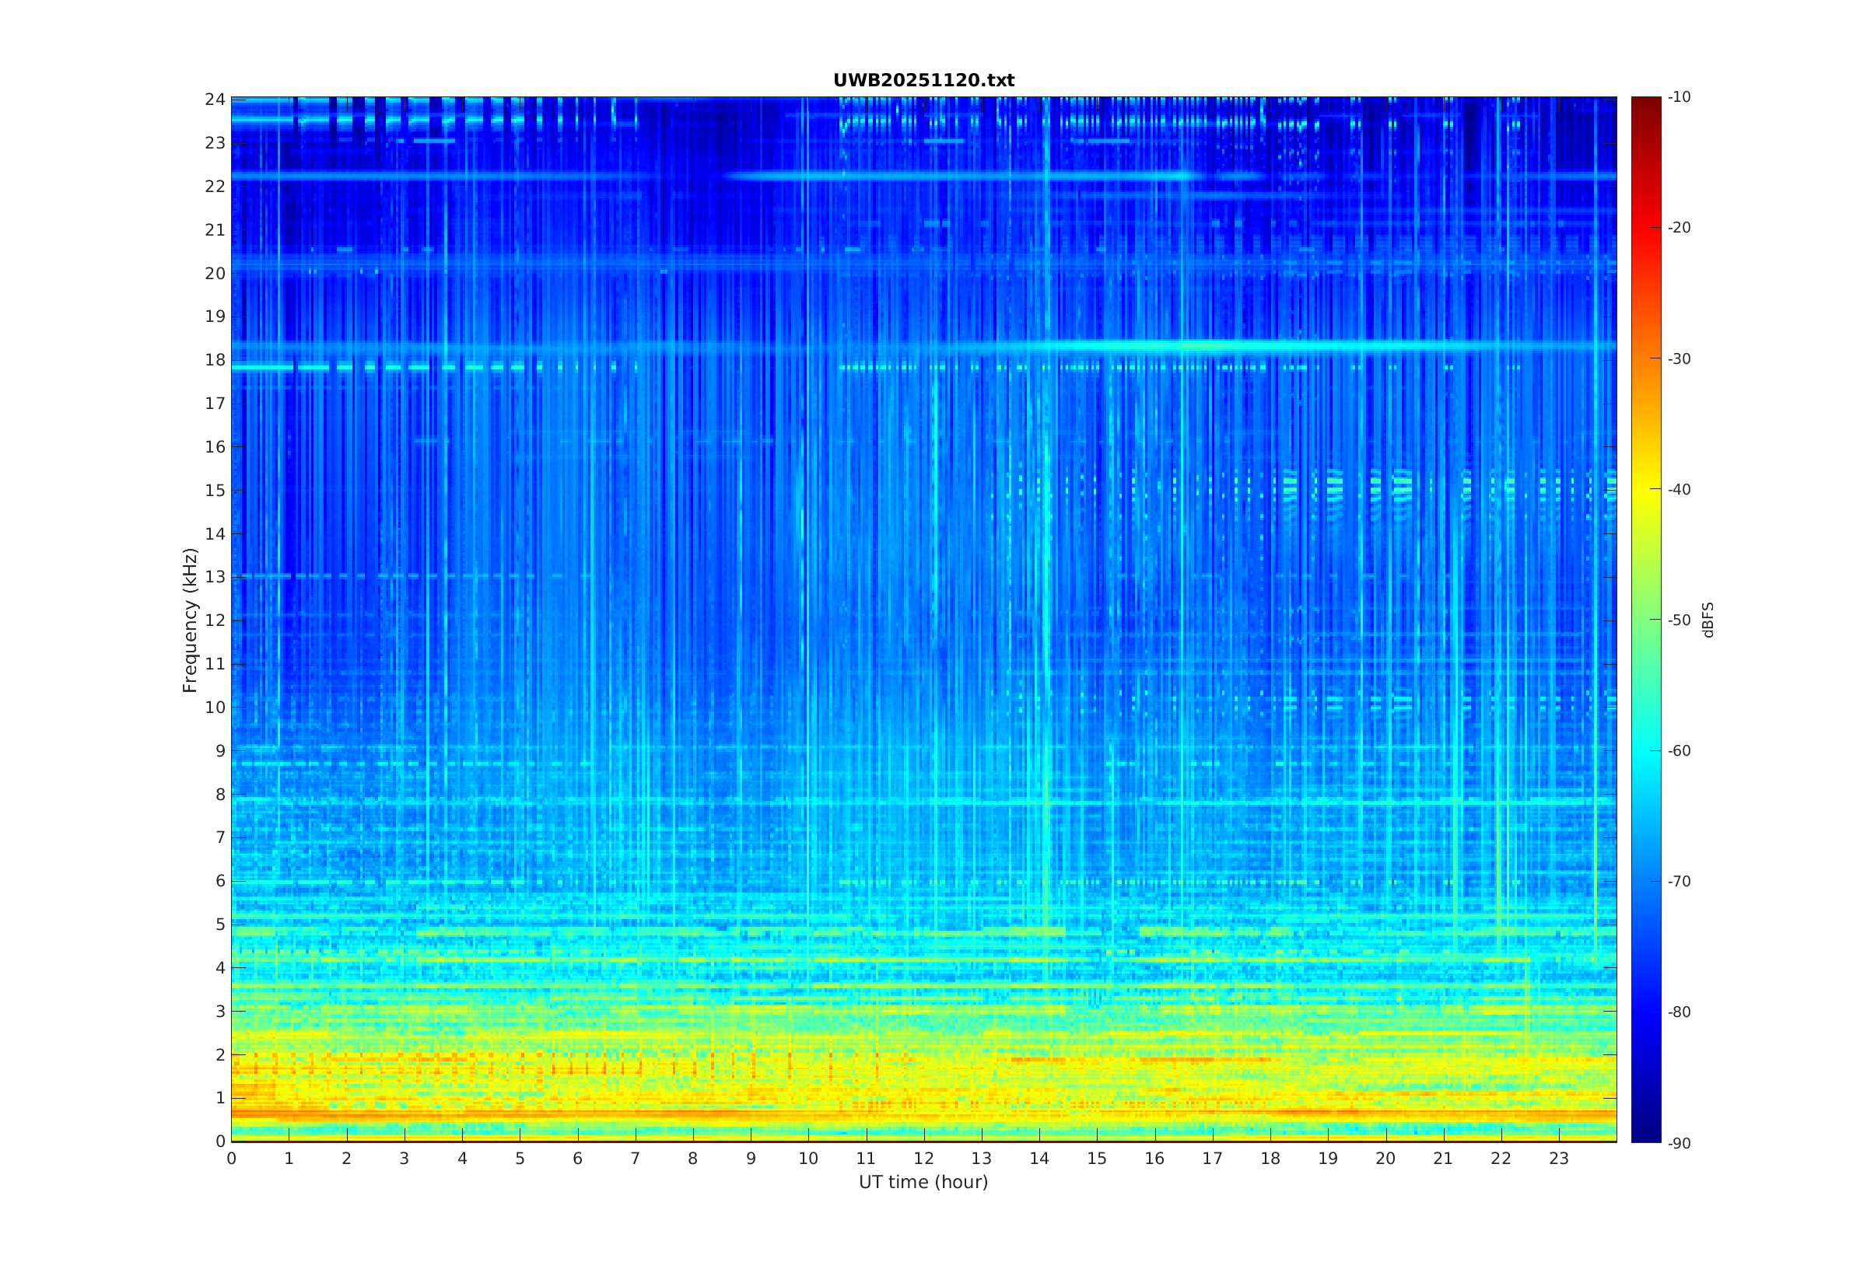
Task: Click the x-axis tick label 12
Action: tap(923, 1159)
